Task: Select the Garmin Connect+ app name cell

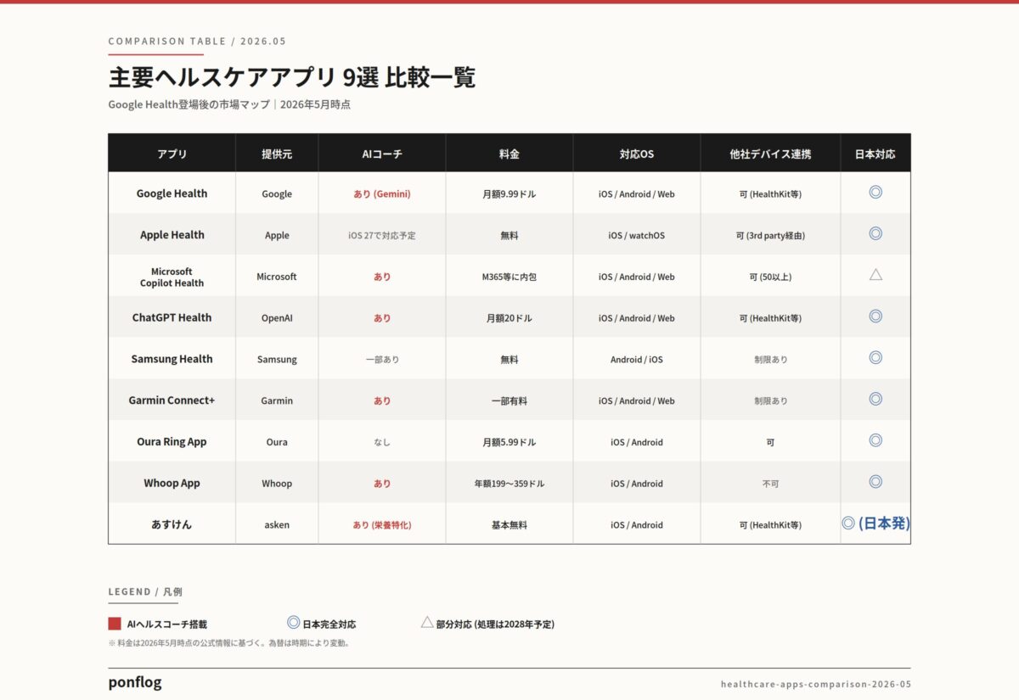Action: [172, 400]
